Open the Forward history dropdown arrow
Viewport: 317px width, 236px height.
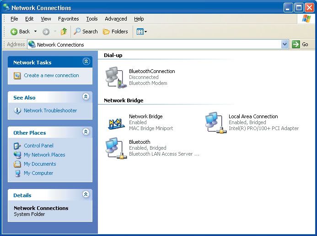click(x=55, y=31)
